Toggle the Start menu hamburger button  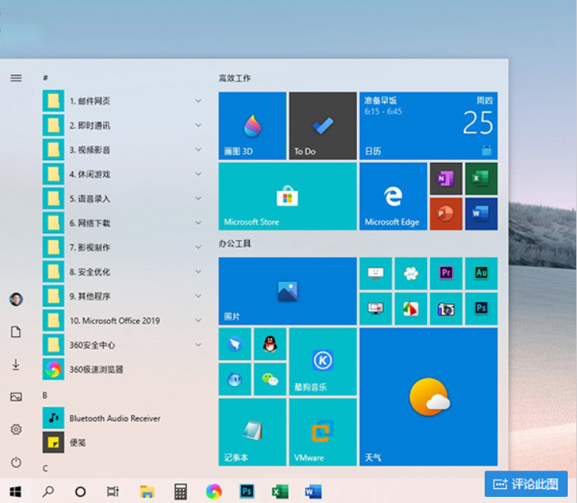[16, 78]
